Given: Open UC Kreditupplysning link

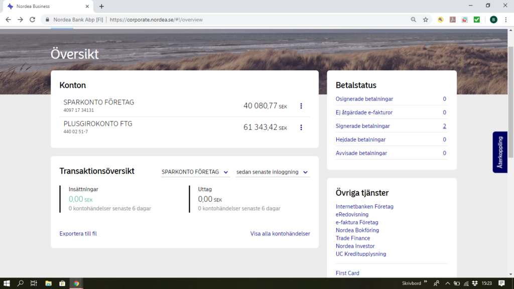Looking at the screenshot, I should click(x=361, y=254).
